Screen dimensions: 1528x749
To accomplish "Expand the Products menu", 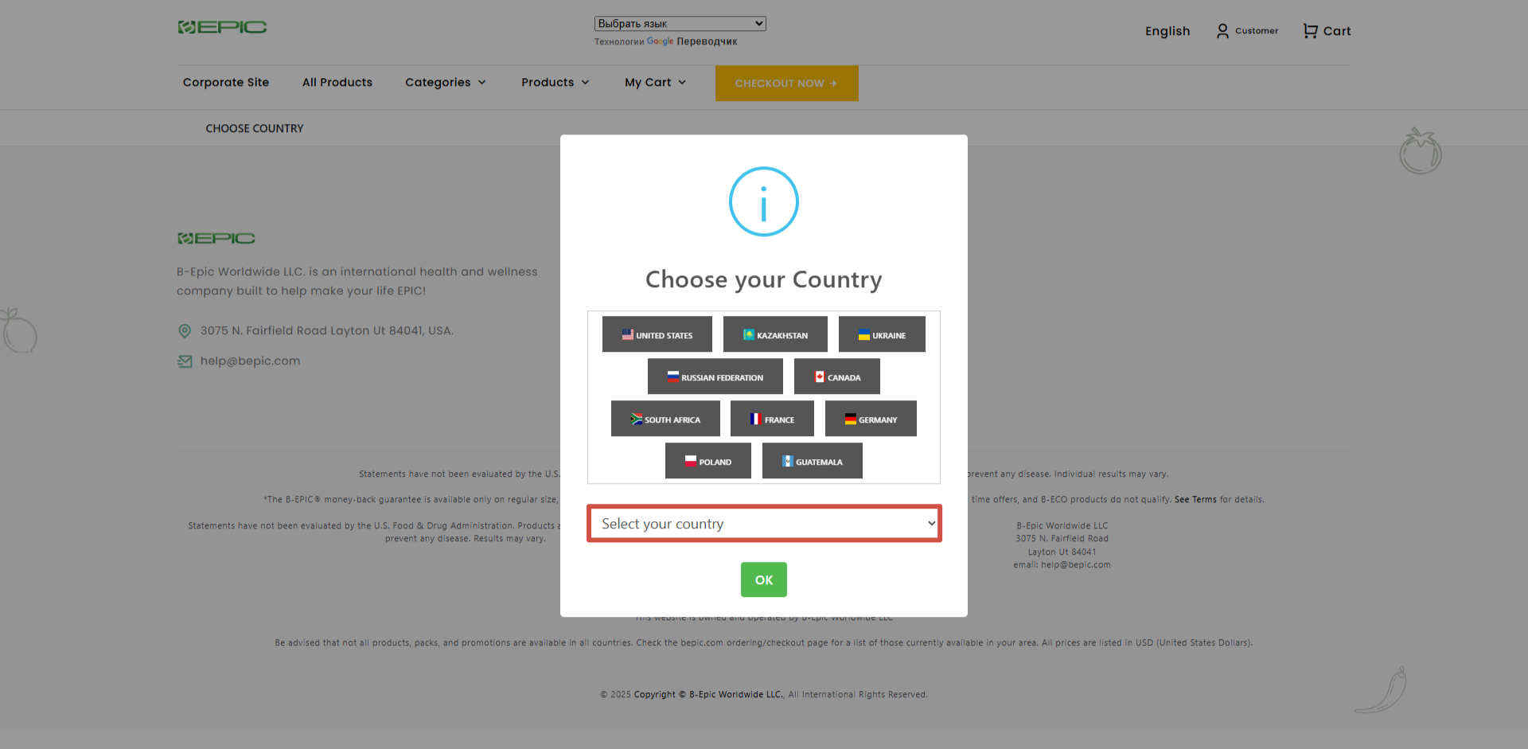I will [555, 83].
